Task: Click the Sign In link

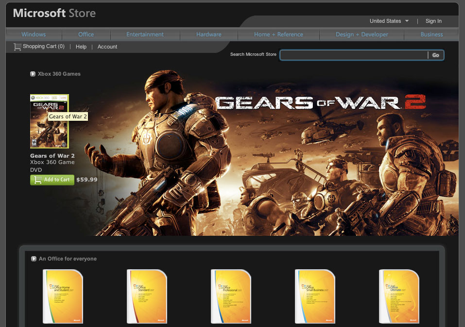Action: (433, 21)
